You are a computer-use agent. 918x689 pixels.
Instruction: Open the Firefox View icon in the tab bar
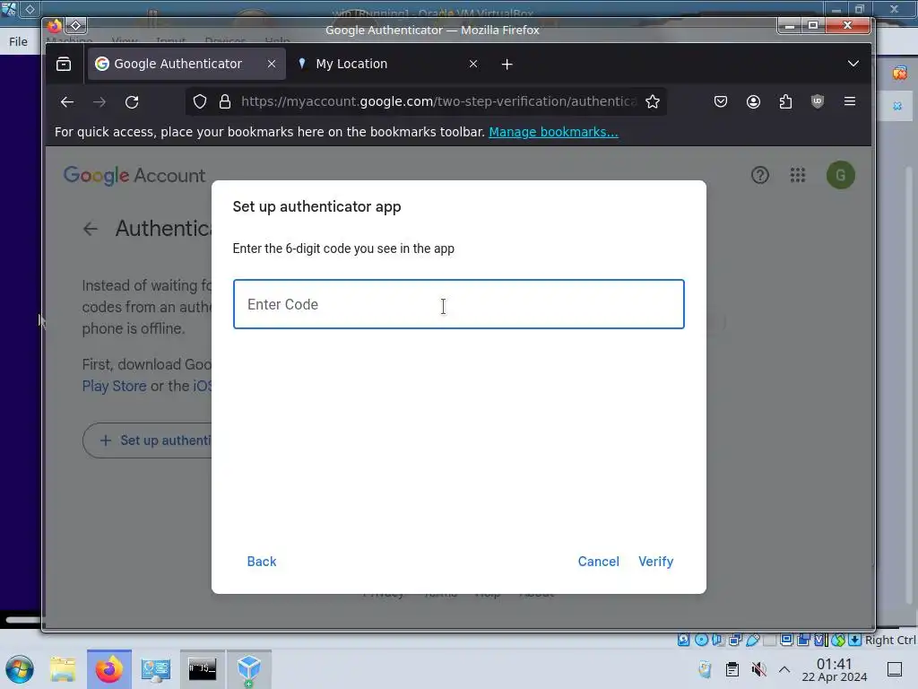click(64, 64)
